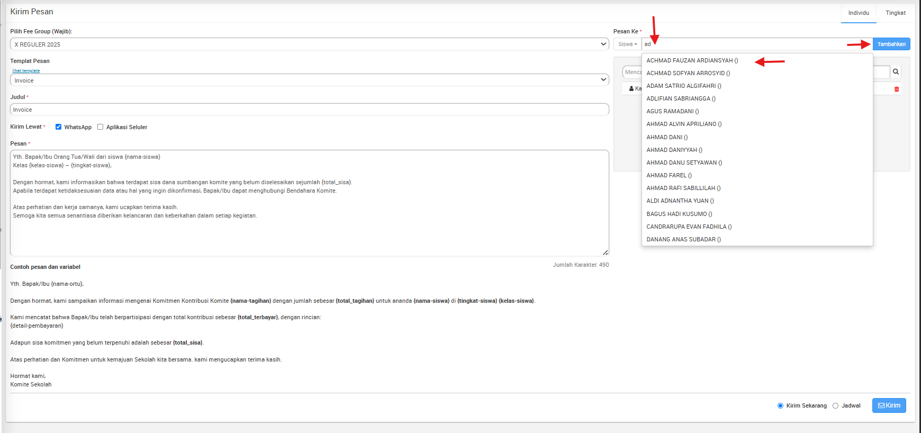Image resolution: width=921 pixels, height=433 pixels.
Task: Select the Jadwal radio option
Action: [x=835, y=406]
